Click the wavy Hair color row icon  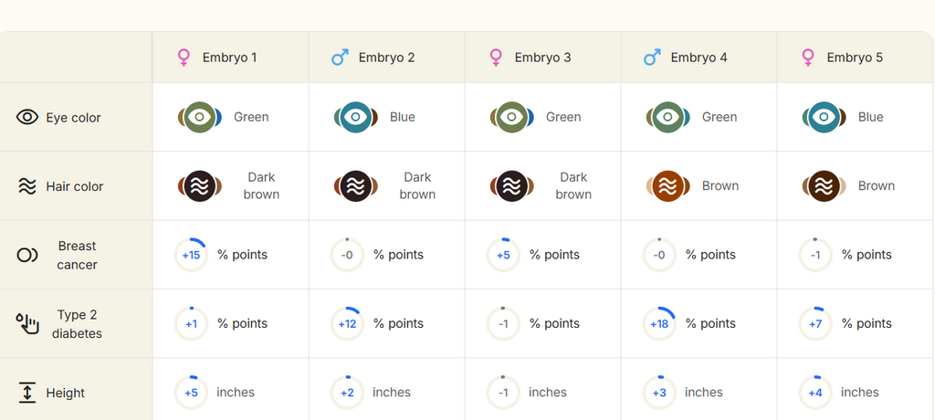[x=27, y=186]
